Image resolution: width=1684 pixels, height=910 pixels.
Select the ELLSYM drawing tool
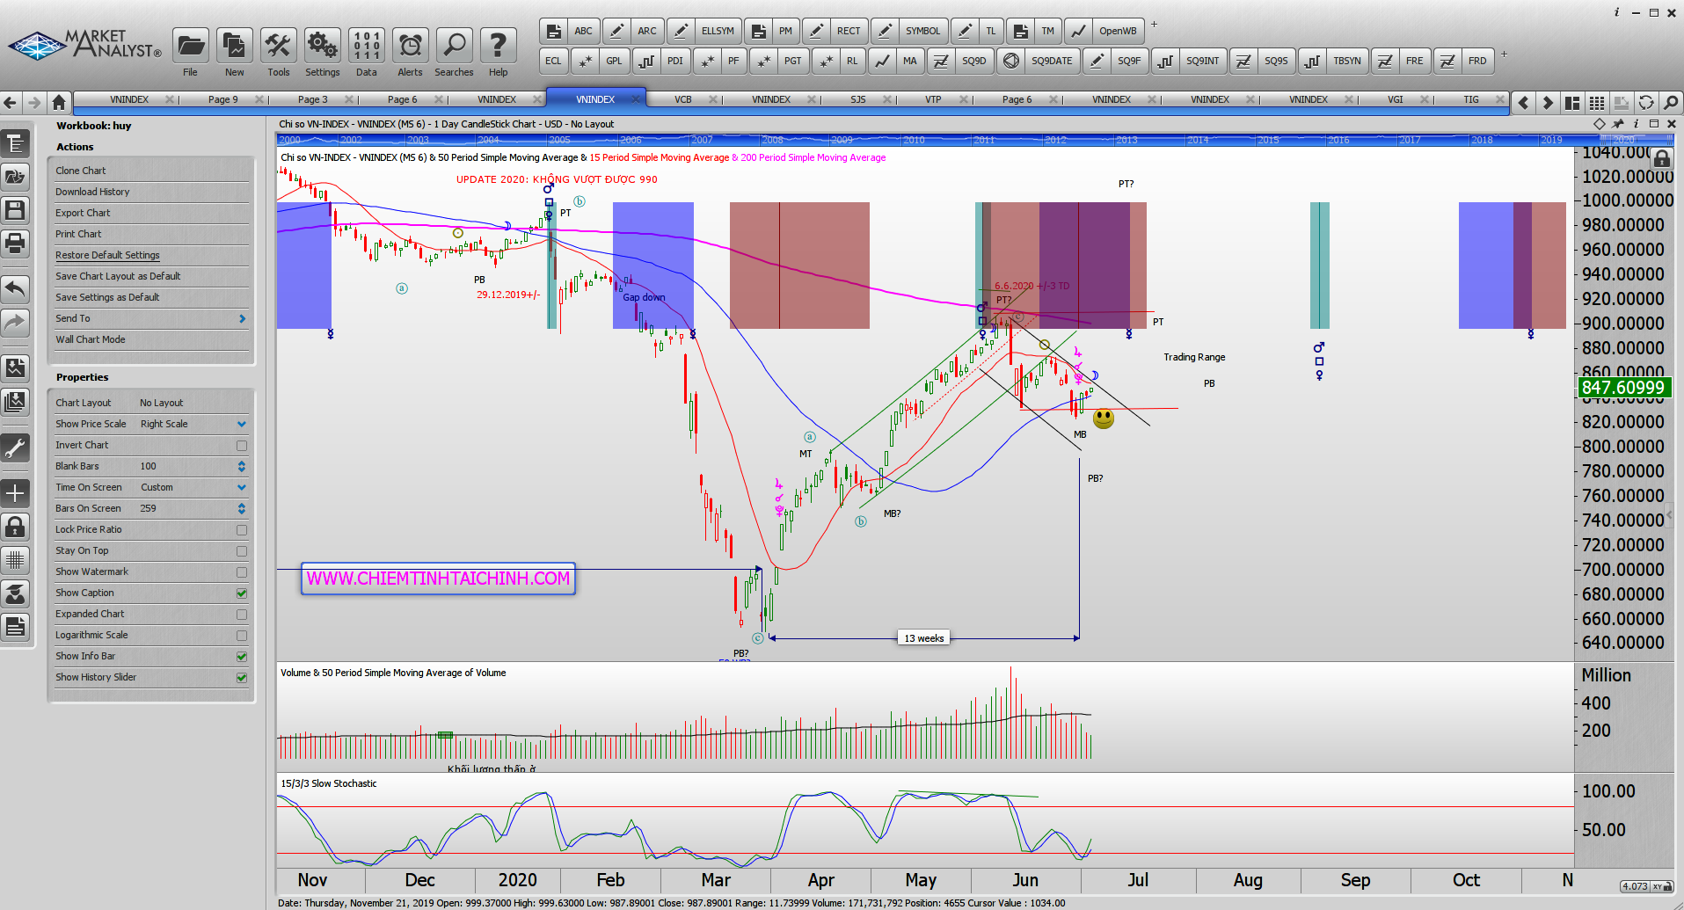click(717, 31)
